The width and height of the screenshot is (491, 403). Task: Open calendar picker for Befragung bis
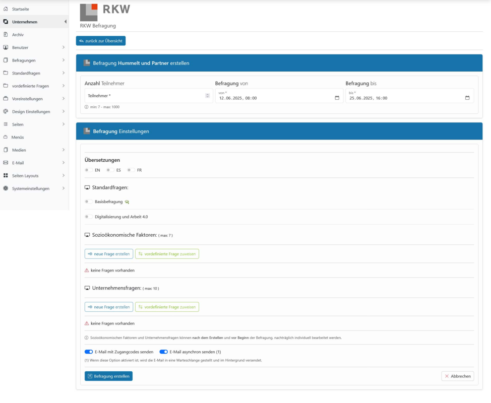click(467, 98)
